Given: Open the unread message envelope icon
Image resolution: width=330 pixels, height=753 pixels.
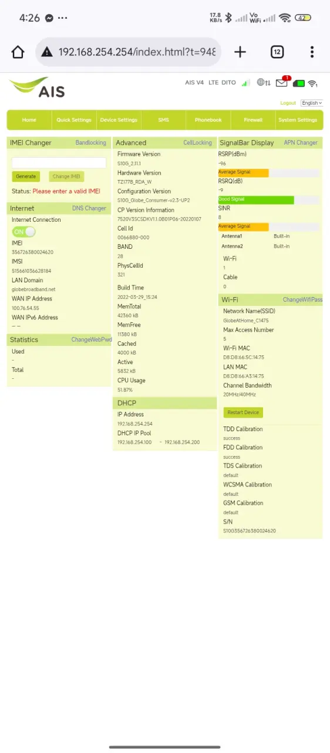Looking at the screenshot, I should 282,82.
